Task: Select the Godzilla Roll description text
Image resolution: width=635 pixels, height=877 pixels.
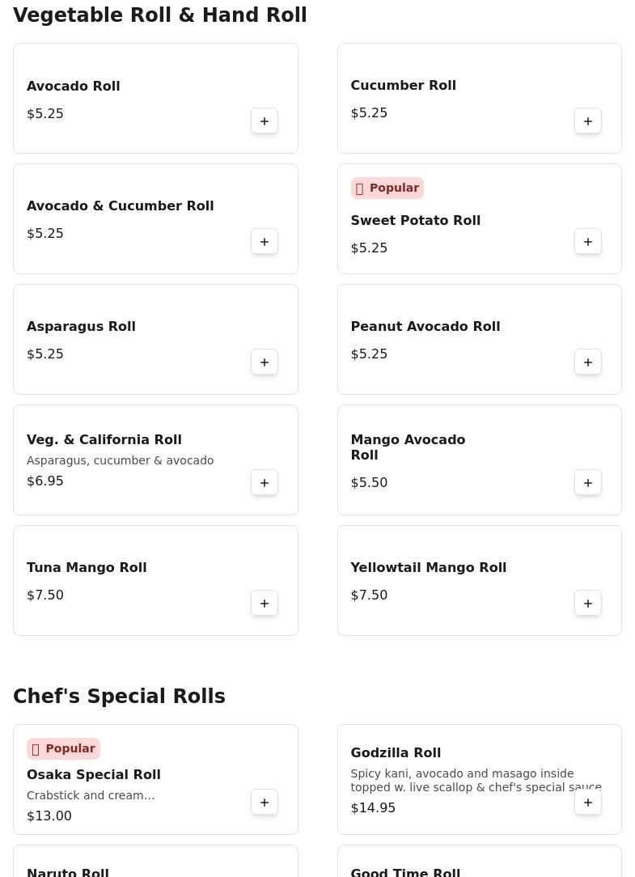Action: (476, 780)
